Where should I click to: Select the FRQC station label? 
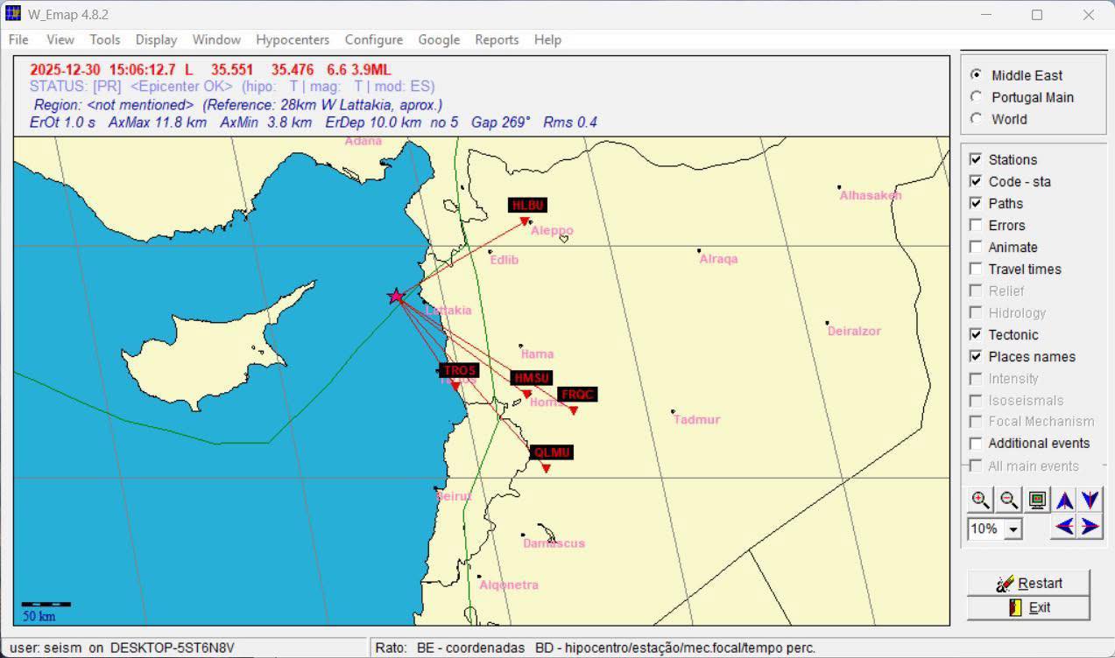coord(578,395)
